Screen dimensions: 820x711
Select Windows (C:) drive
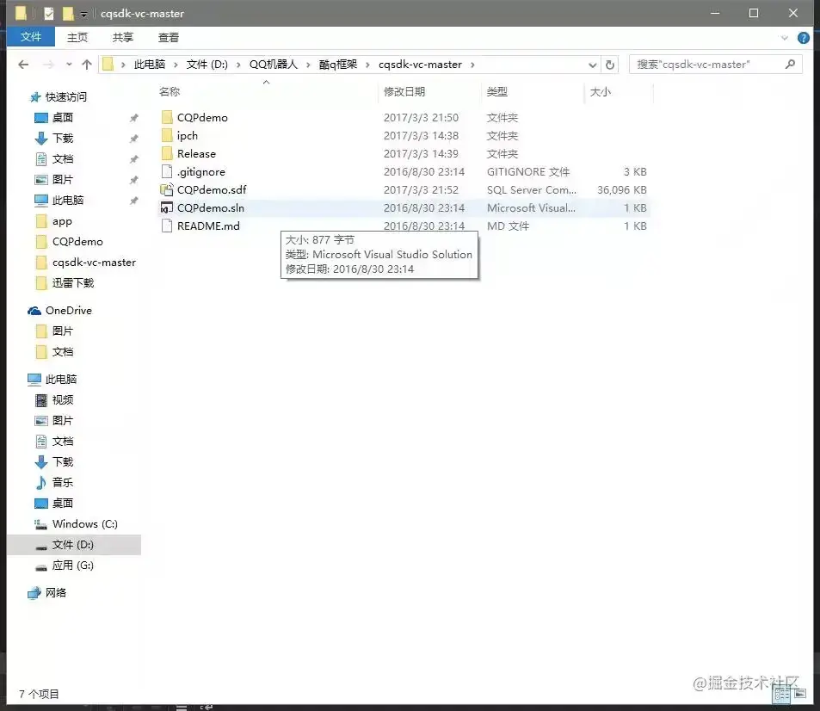84,524
